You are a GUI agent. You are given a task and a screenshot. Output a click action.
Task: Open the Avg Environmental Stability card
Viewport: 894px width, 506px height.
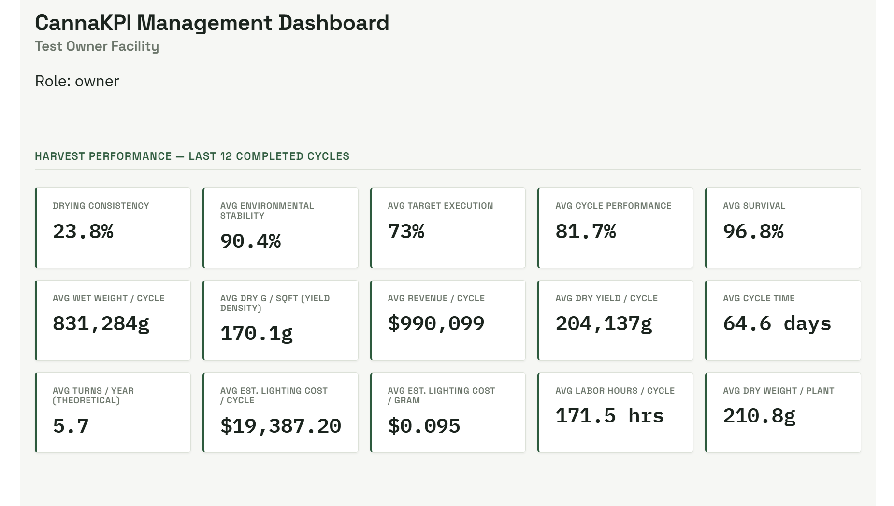click(280, 228)
